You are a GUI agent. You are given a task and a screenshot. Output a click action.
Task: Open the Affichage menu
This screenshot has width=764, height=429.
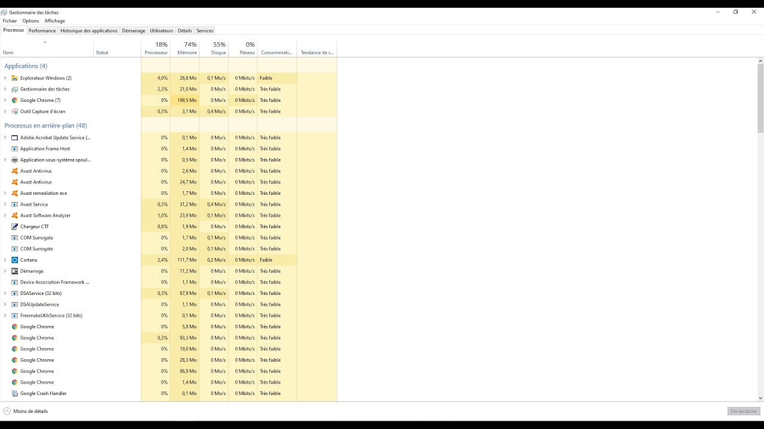point(54,21)
